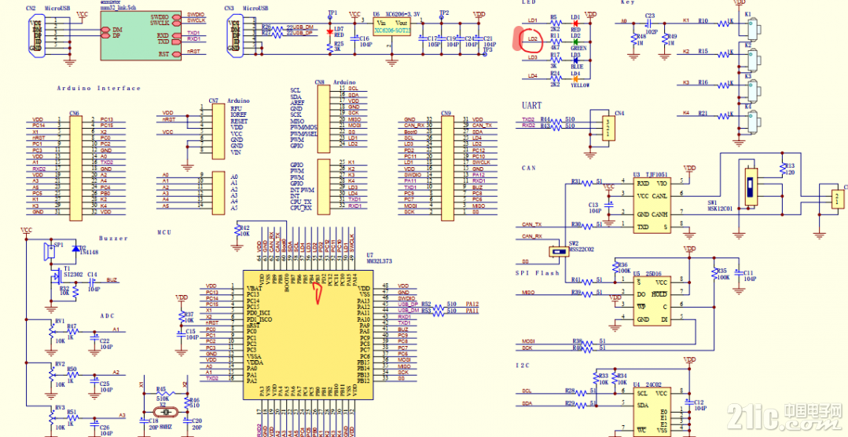Click the 'Buzzer' section heading

click(114, 238)
